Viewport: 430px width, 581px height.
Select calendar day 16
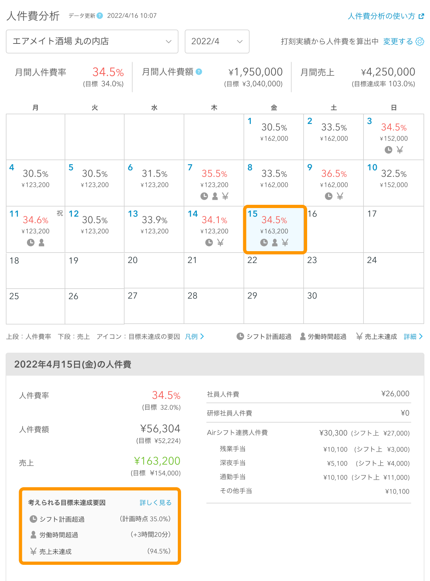coord(333,229)
